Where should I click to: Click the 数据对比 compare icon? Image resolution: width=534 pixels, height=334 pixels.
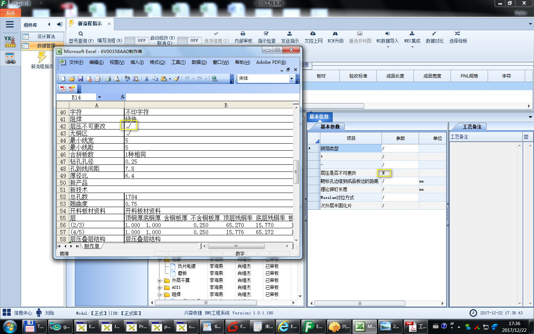pyautogui.click(x=434, y=33)
